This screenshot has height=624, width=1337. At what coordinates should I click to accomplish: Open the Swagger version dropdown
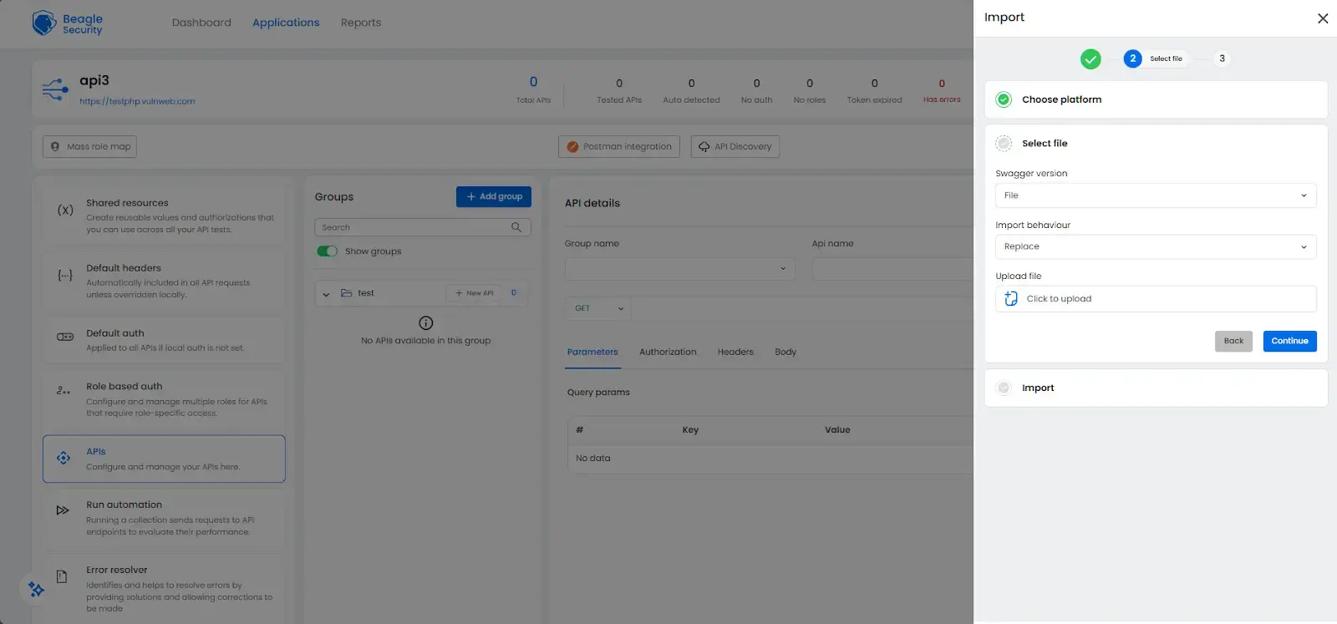point(1156,195)
